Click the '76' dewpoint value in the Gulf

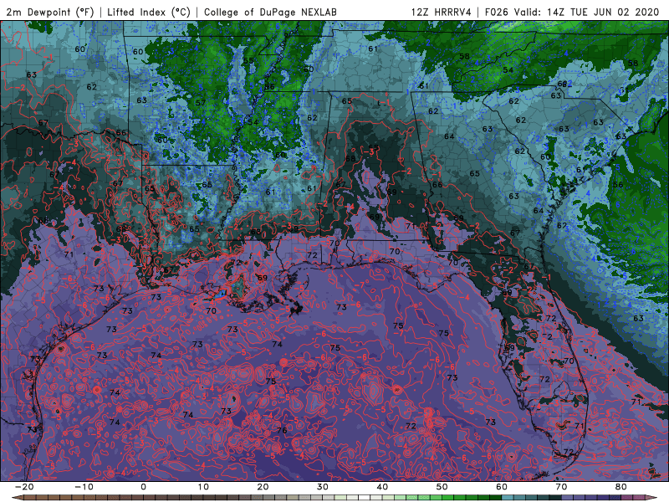(282, 430)
